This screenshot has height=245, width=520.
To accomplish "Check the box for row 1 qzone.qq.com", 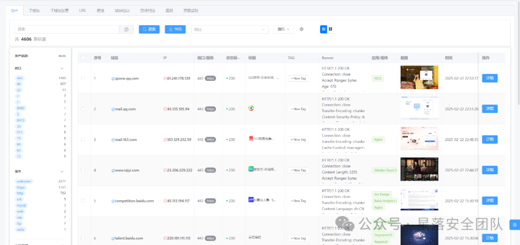I will pyautogui.click(x=83, y=78).
